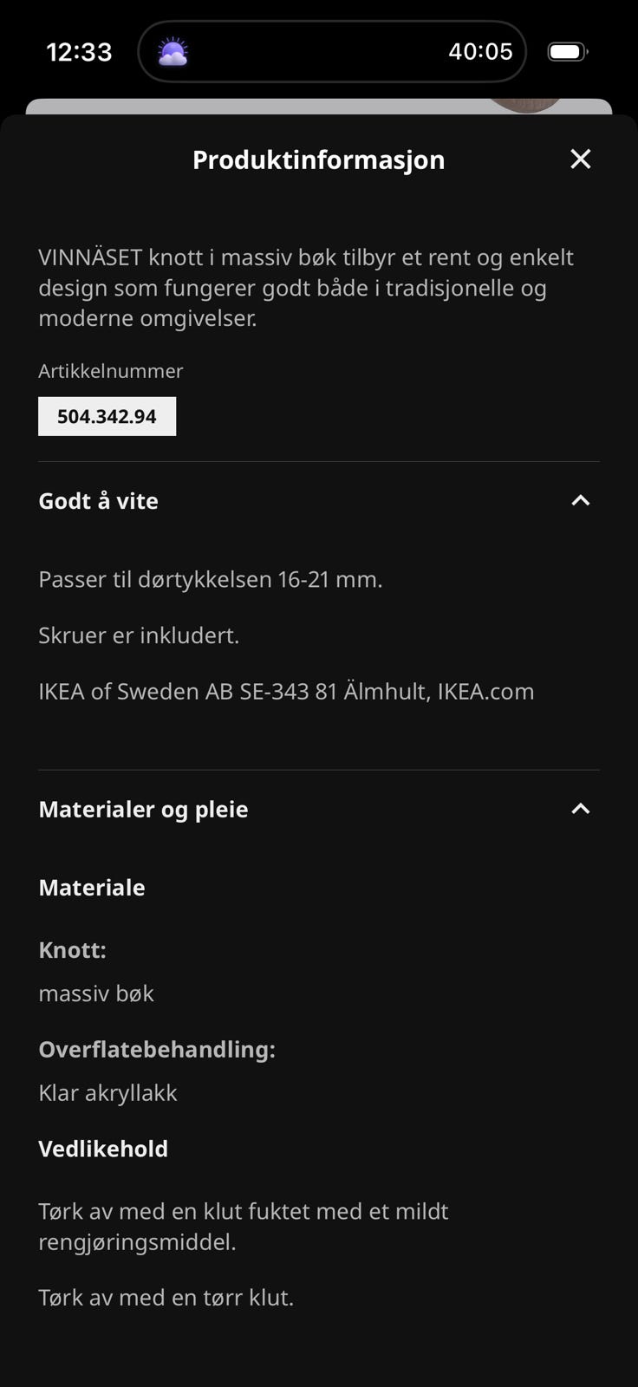Collapse Materialer og pleie chevron arrow
Image resolution: width=638 pixels, height=1387 pixels.
point(580,809)
